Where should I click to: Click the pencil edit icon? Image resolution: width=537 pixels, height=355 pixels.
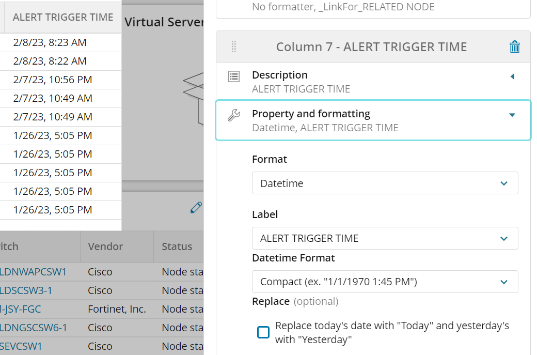(x=196, y=208)
